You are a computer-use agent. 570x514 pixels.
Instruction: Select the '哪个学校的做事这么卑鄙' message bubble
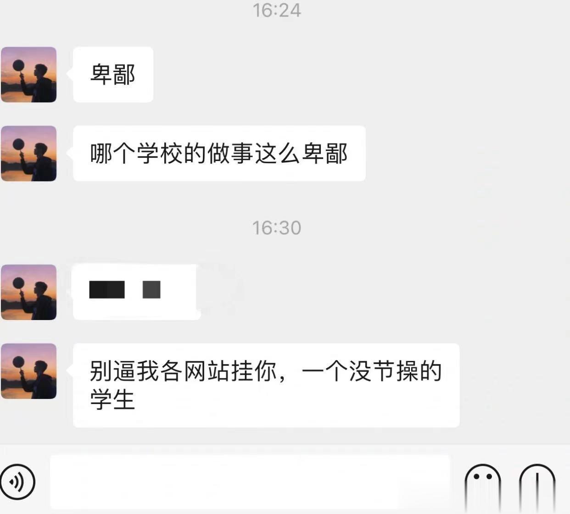tap(219, 153)
